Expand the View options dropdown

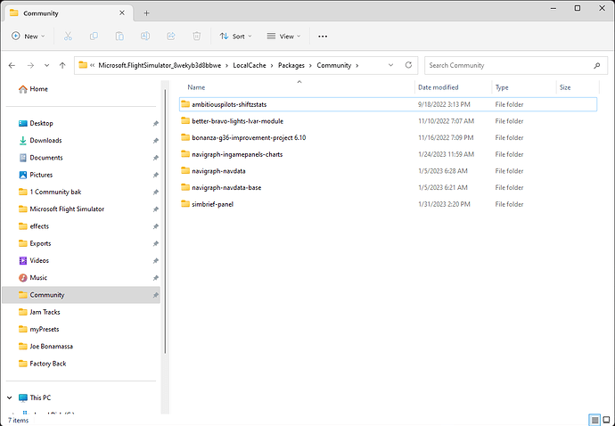284,37
